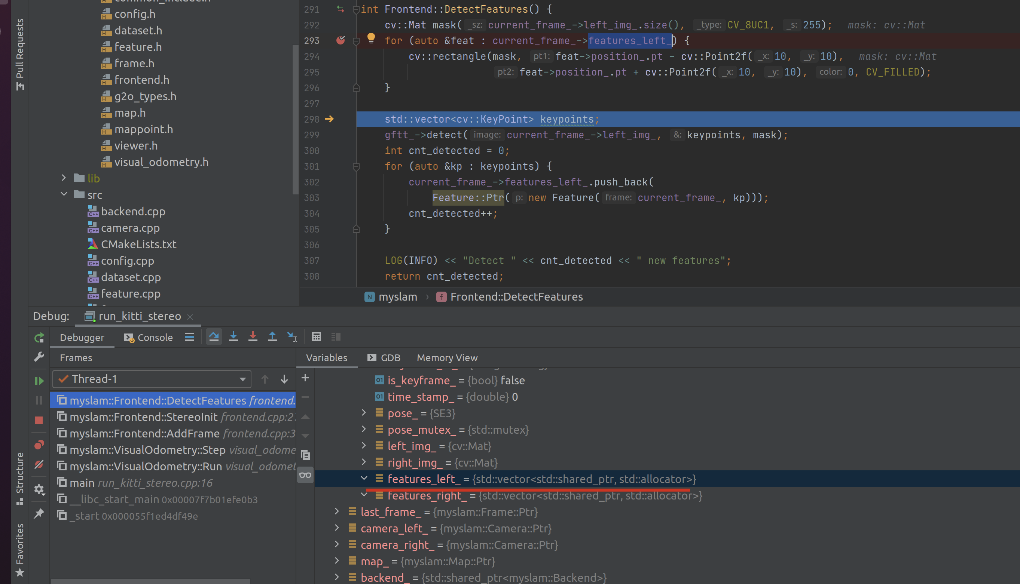Expand pose_ variable
Screen dimensions: 1020x584
tap(364, 413)
